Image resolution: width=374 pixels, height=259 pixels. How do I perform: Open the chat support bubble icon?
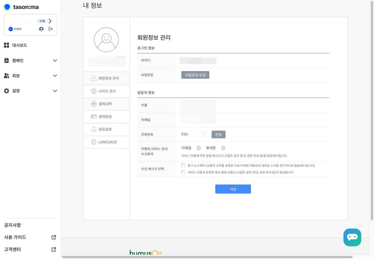click(352, 237)
